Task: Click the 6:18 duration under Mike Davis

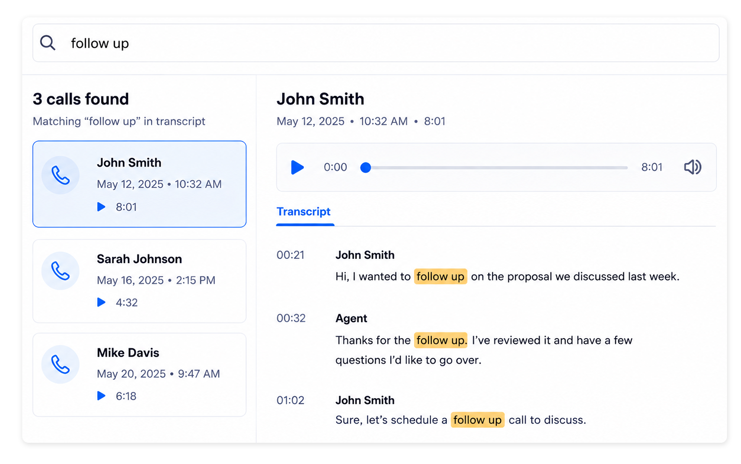Action: click(126, 396)
